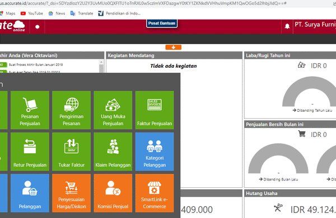Open the Kategori Pelanggan tile
336x218 pixels.
click(155, 151)
